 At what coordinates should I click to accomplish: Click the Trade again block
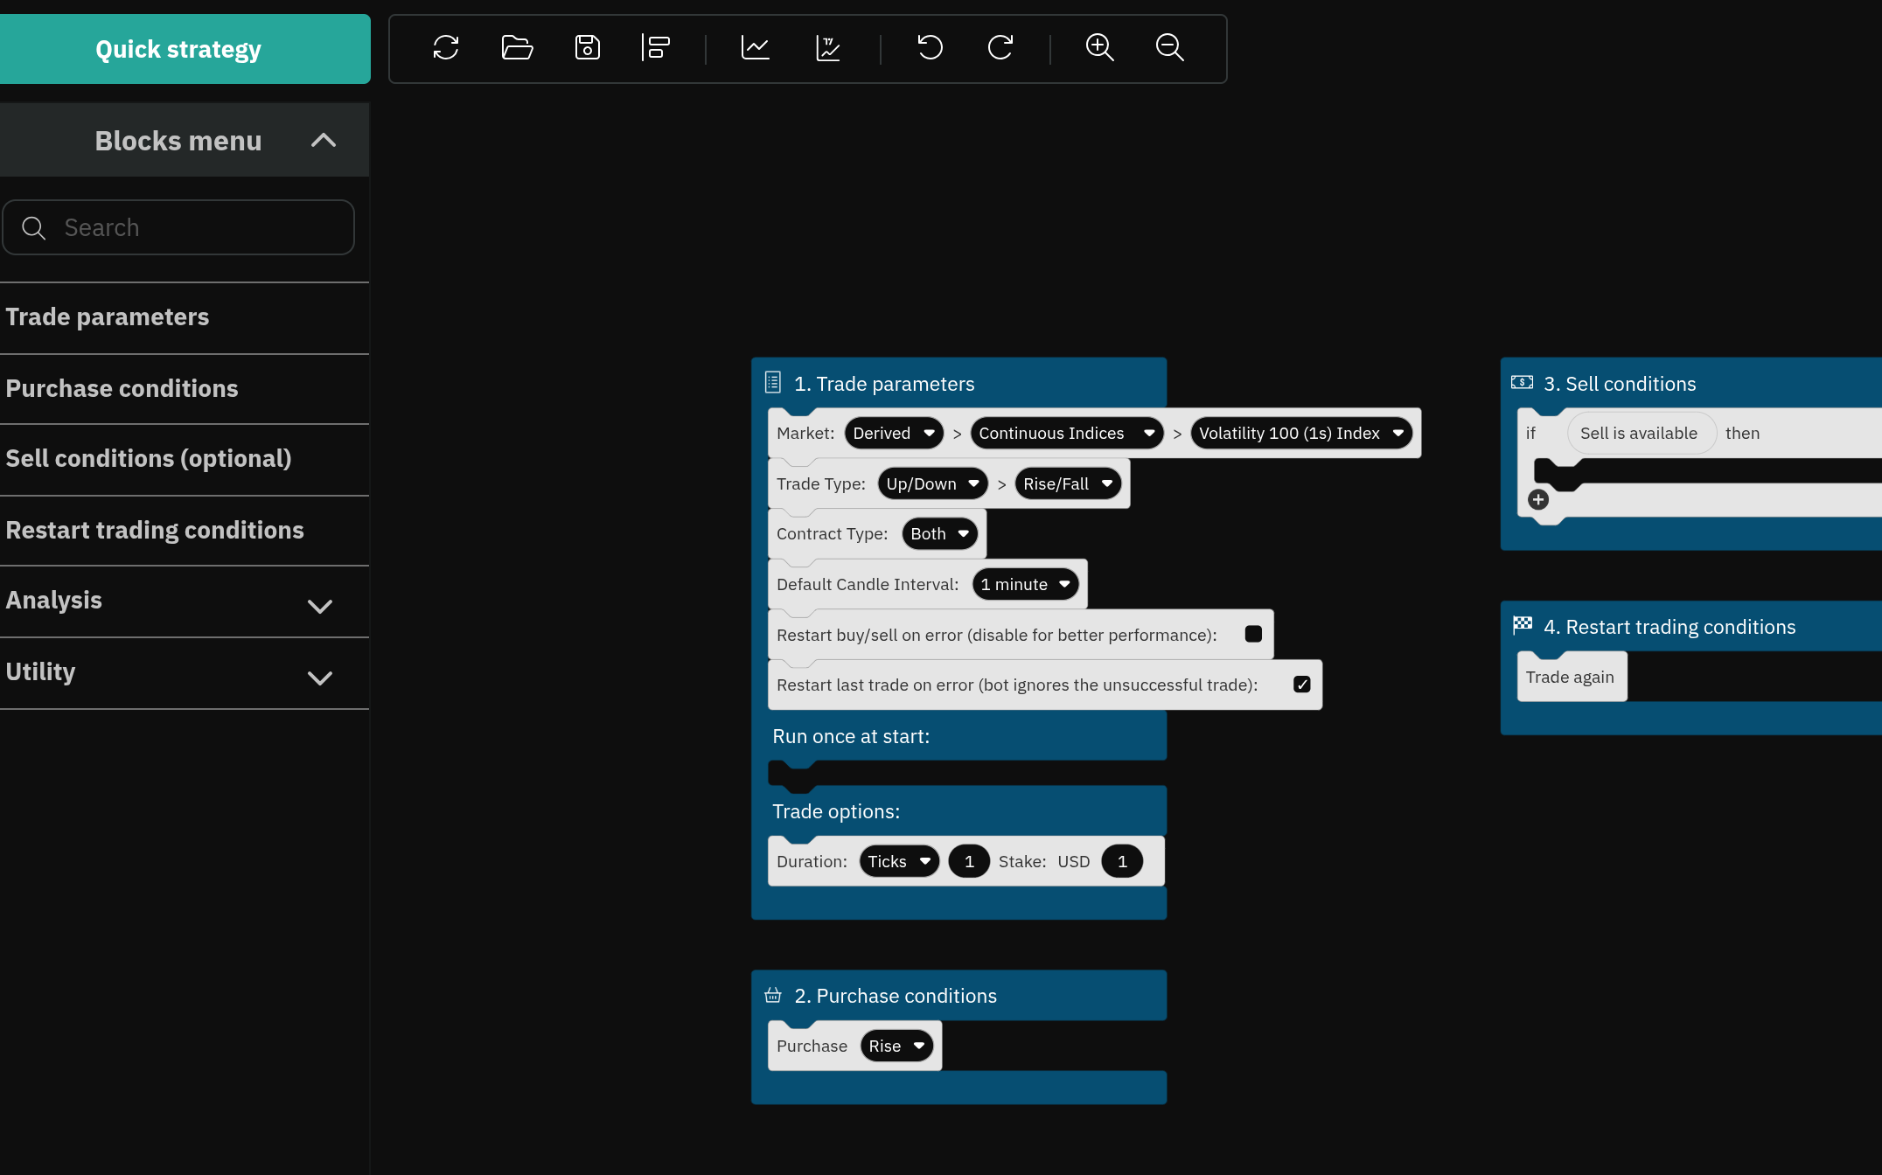pos(1572,678)
